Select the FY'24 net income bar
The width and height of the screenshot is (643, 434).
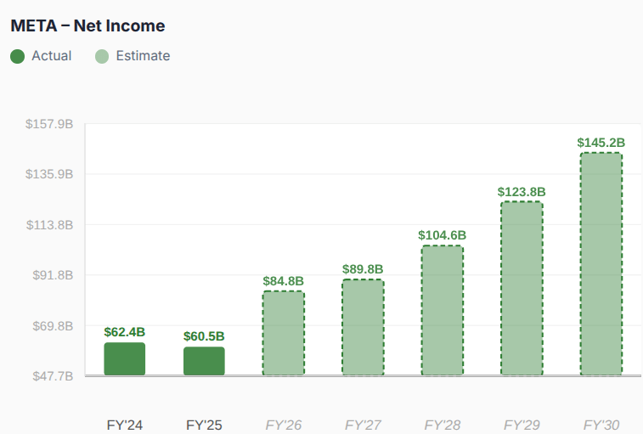125,359
